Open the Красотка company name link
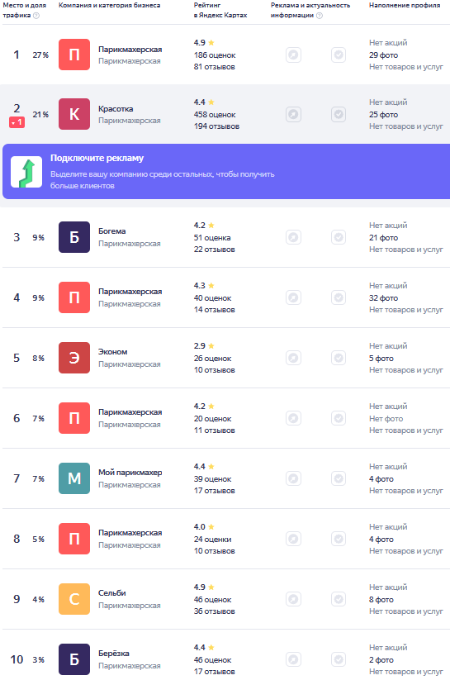The image size is (450, 680). (116, 109)
